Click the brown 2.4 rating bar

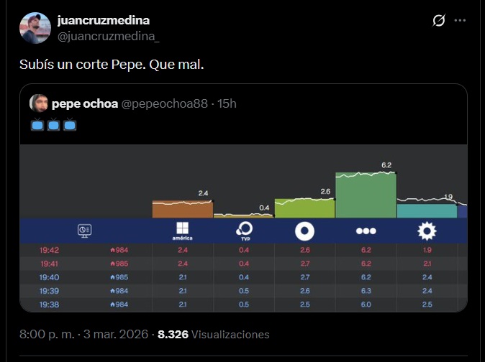click(x=182, y=208)
